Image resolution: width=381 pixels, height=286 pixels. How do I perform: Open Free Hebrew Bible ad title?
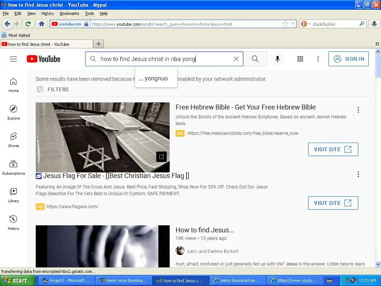pos(246,107)
